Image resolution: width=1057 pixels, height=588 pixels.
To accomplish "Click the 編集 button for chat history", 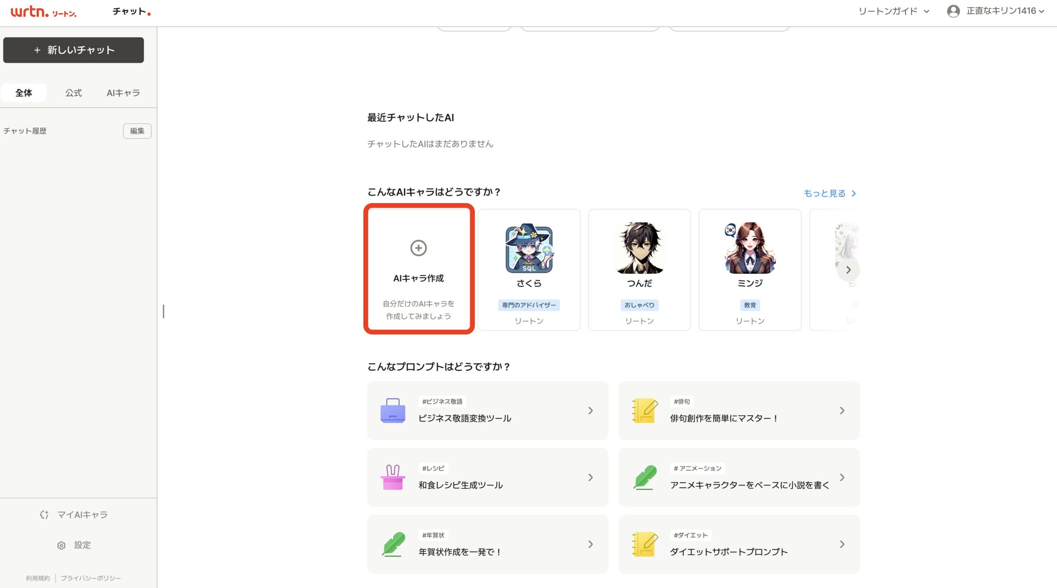I will 137,131.
